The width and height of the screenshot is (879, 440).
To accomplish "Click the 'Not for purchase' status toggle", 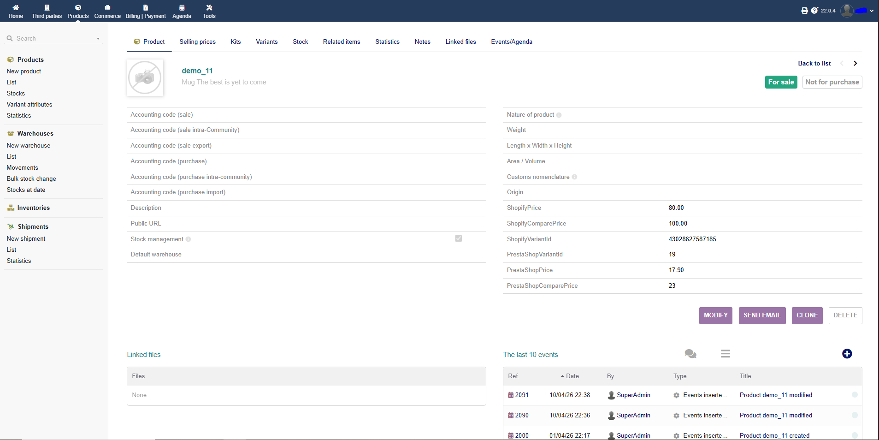I will pyautogui.click(x=832, y=82).
